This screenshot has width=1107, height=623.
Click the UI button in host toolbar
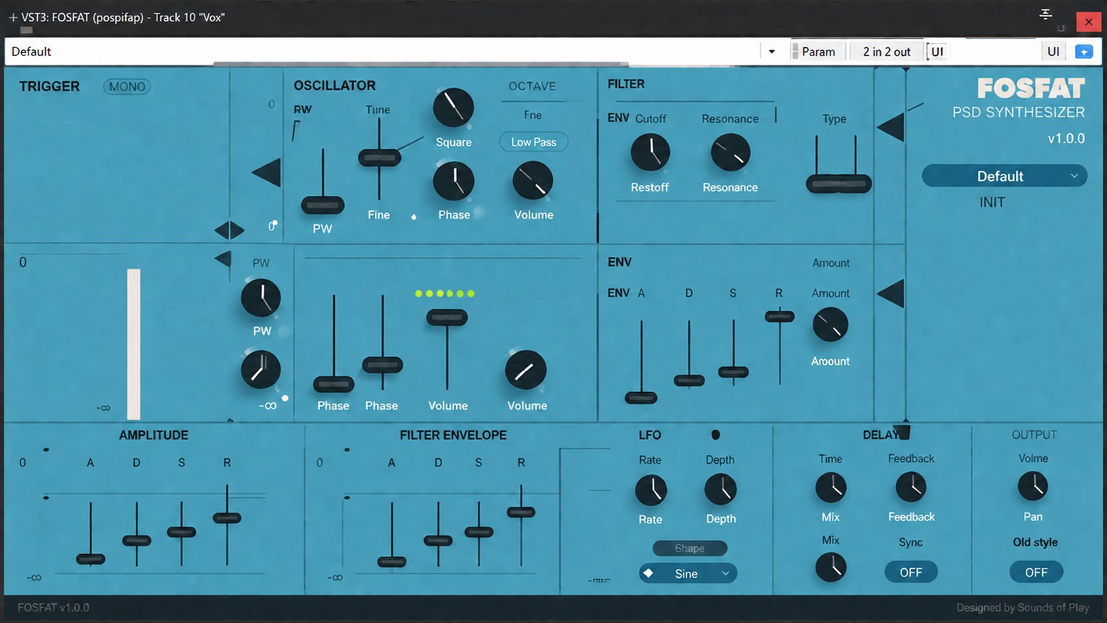1053,52
